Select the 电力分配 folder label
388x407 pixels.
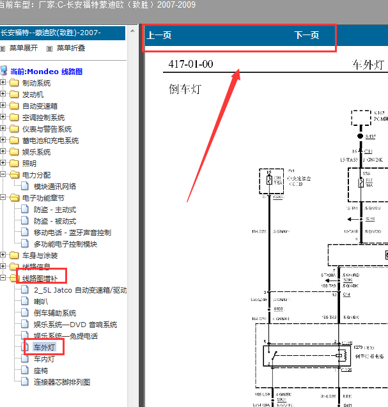pos(36,175)
